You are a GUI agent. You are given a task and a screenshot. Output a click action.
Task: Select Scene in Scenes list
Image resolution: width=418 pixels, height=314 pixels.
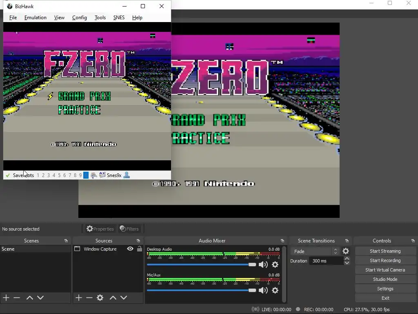point(36,249)
